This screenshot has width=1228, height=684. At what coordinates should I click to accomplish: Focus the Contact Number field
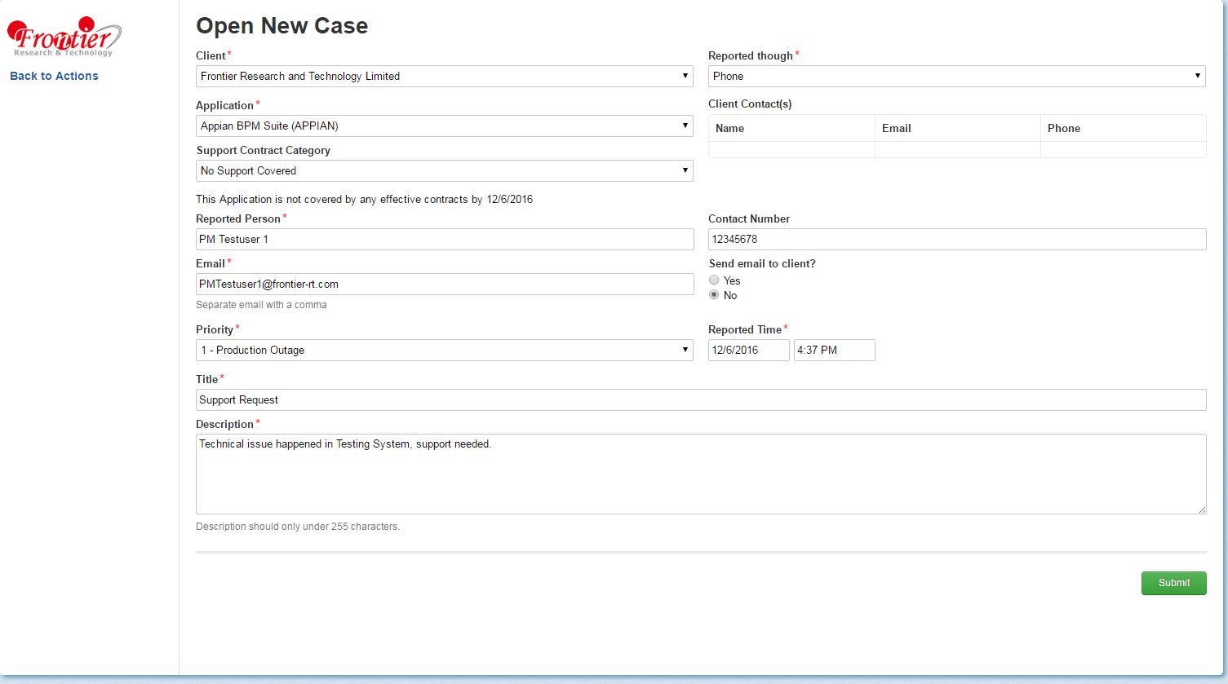point(956,240)
